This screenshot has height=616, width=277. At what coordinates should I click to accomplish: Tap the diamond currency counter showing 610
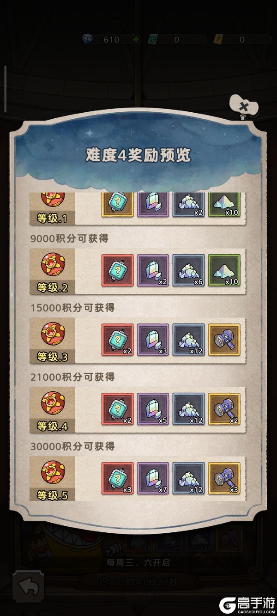101,39
